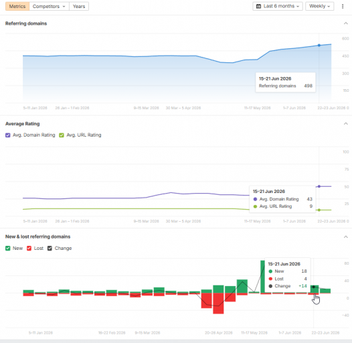Switch to the Years tab
The width and height of the screenshot is (352, 343).
coord(79,6)
